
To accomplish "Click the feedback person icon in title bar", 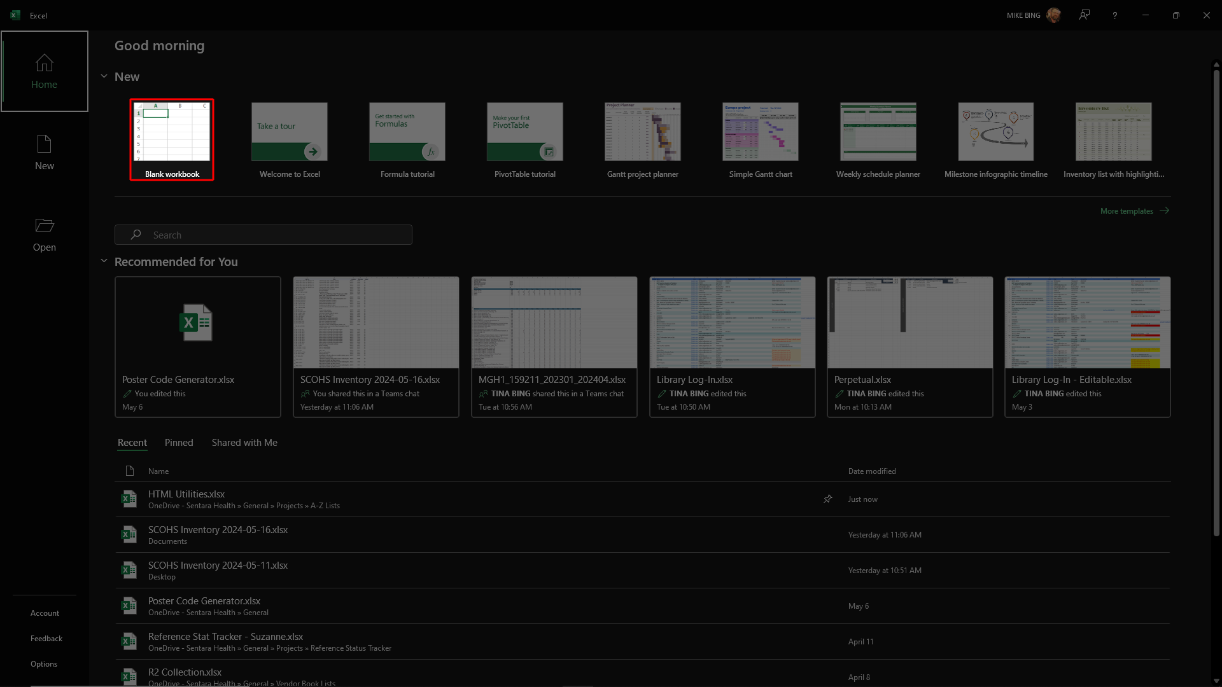I will pos(1085,15).
